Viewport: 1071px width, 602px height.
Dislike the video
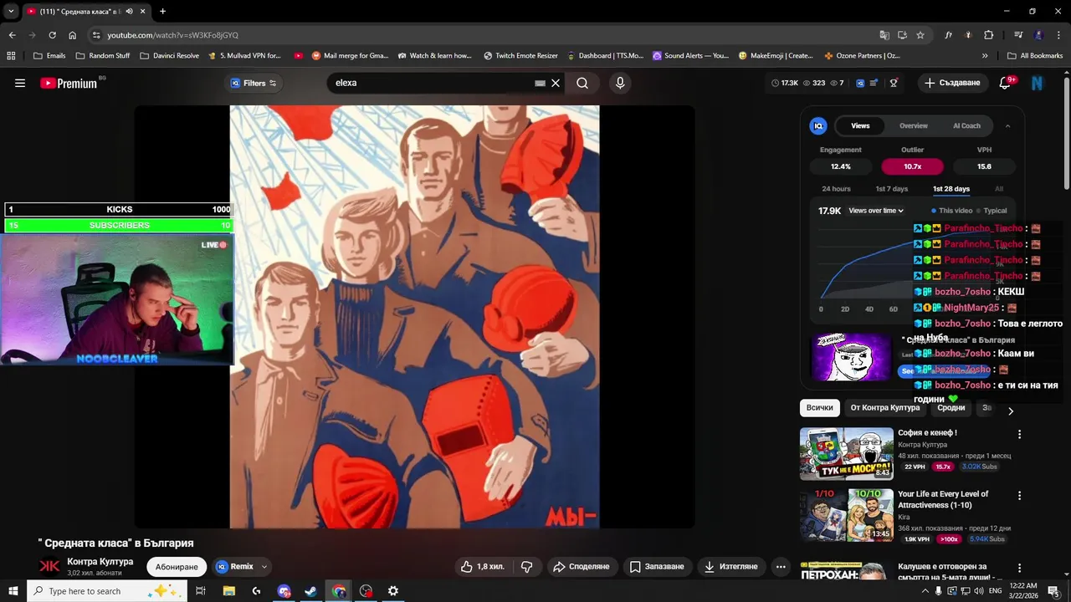pyautogui.click(x=527, y=566)
